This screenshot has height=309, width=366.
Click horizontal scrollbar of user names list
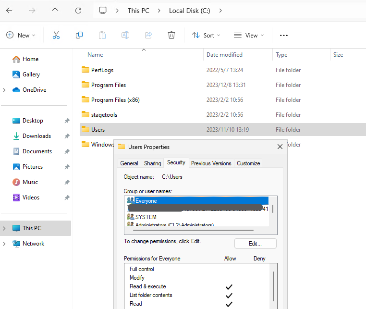[193, 230]
